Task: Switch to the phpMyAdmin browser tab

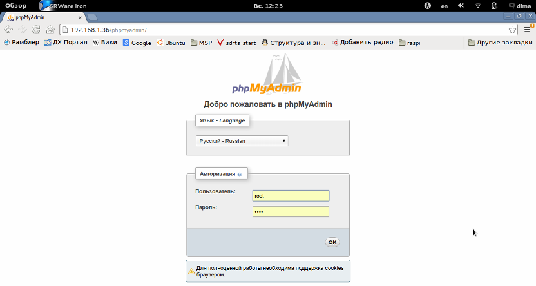Action: (43, 17)
